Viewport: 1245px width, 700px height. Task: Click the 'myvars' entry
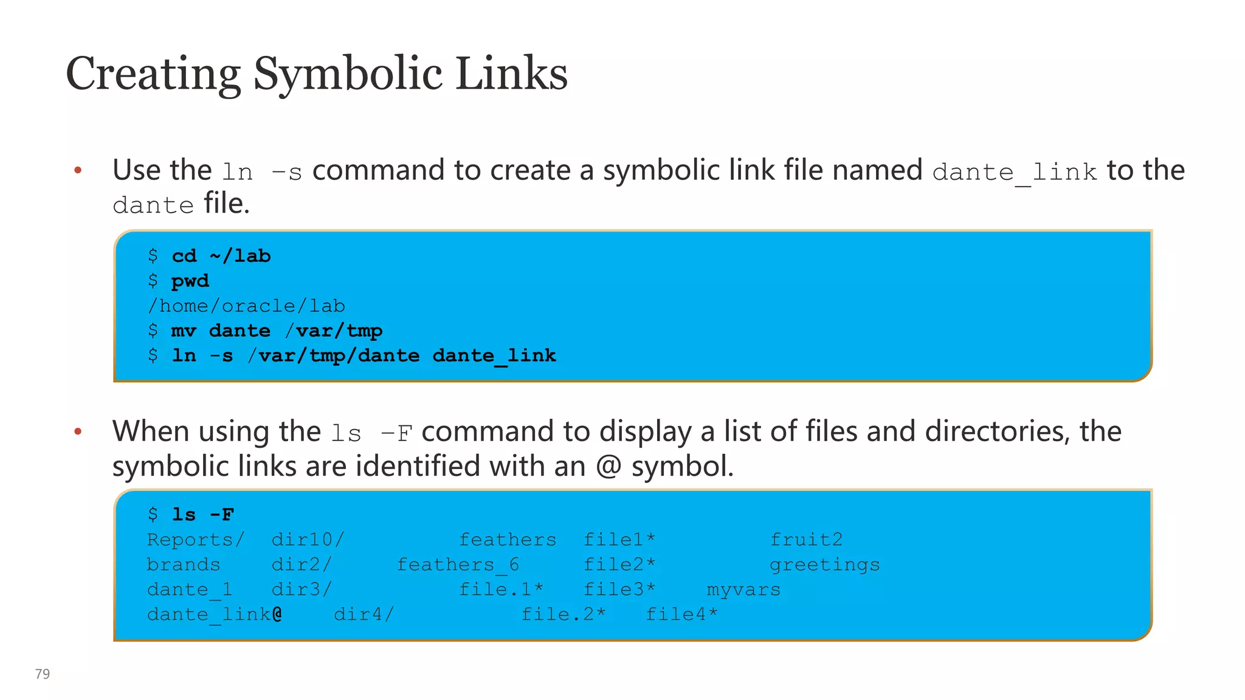tap(743, 590)
